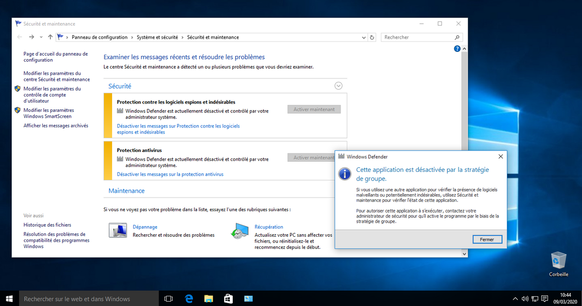582x306 pixels.
Task: Click Activer maintenant for logiciels espions
Action: pos(314,109)
